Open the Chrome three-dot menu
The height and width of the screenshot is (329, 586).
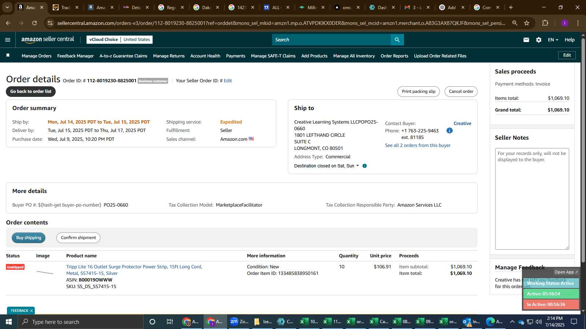578,23
